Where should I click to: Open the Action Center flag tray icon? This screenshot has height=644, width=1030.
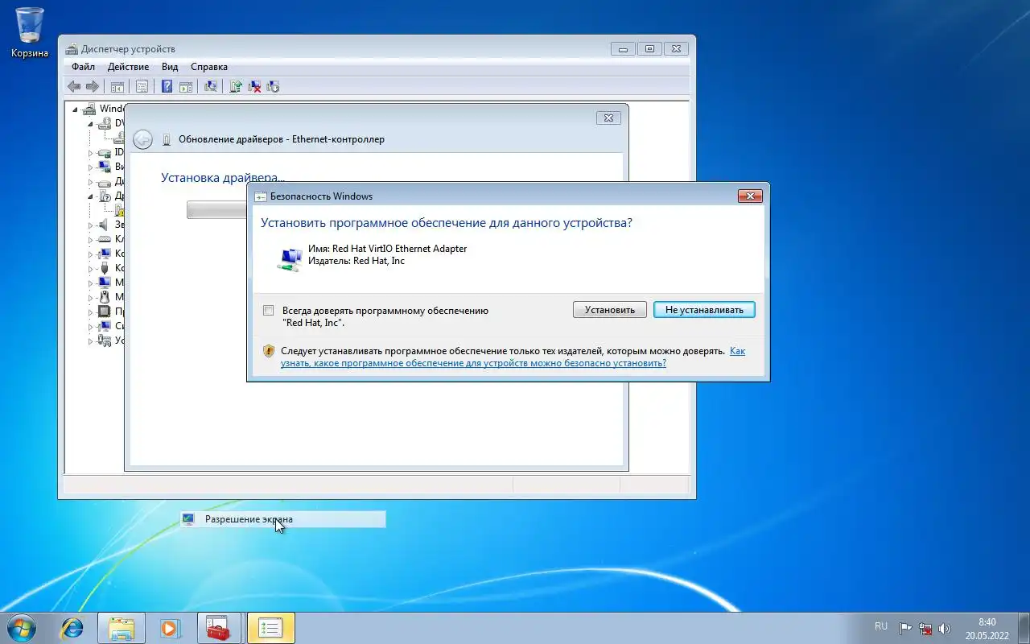click(905, 628)
